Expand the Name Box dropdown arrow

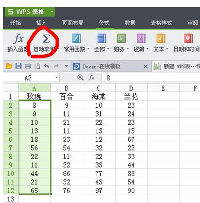click(x=57, y=78)
